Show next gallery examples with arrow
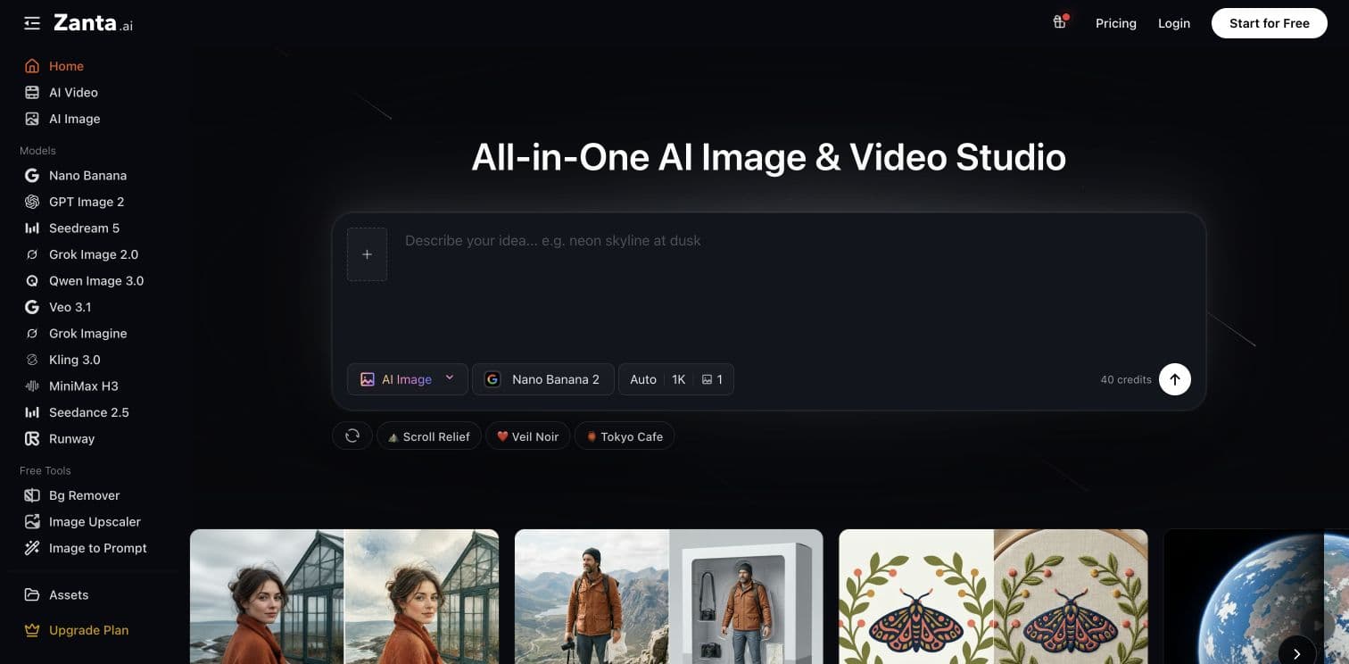 coord(1297,652)
